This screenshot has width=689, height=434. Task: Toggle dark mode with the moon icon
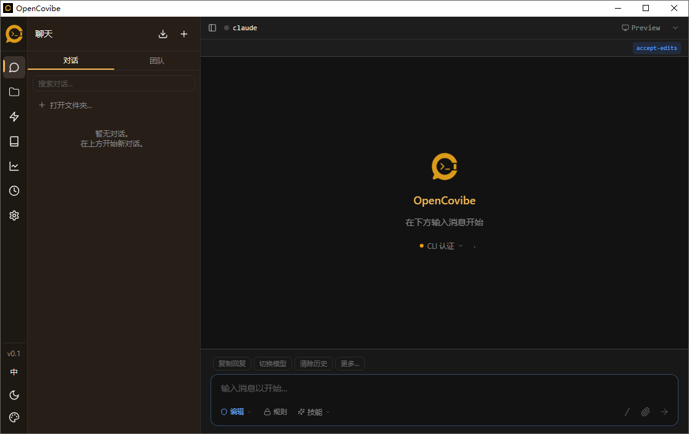point(14,394)
